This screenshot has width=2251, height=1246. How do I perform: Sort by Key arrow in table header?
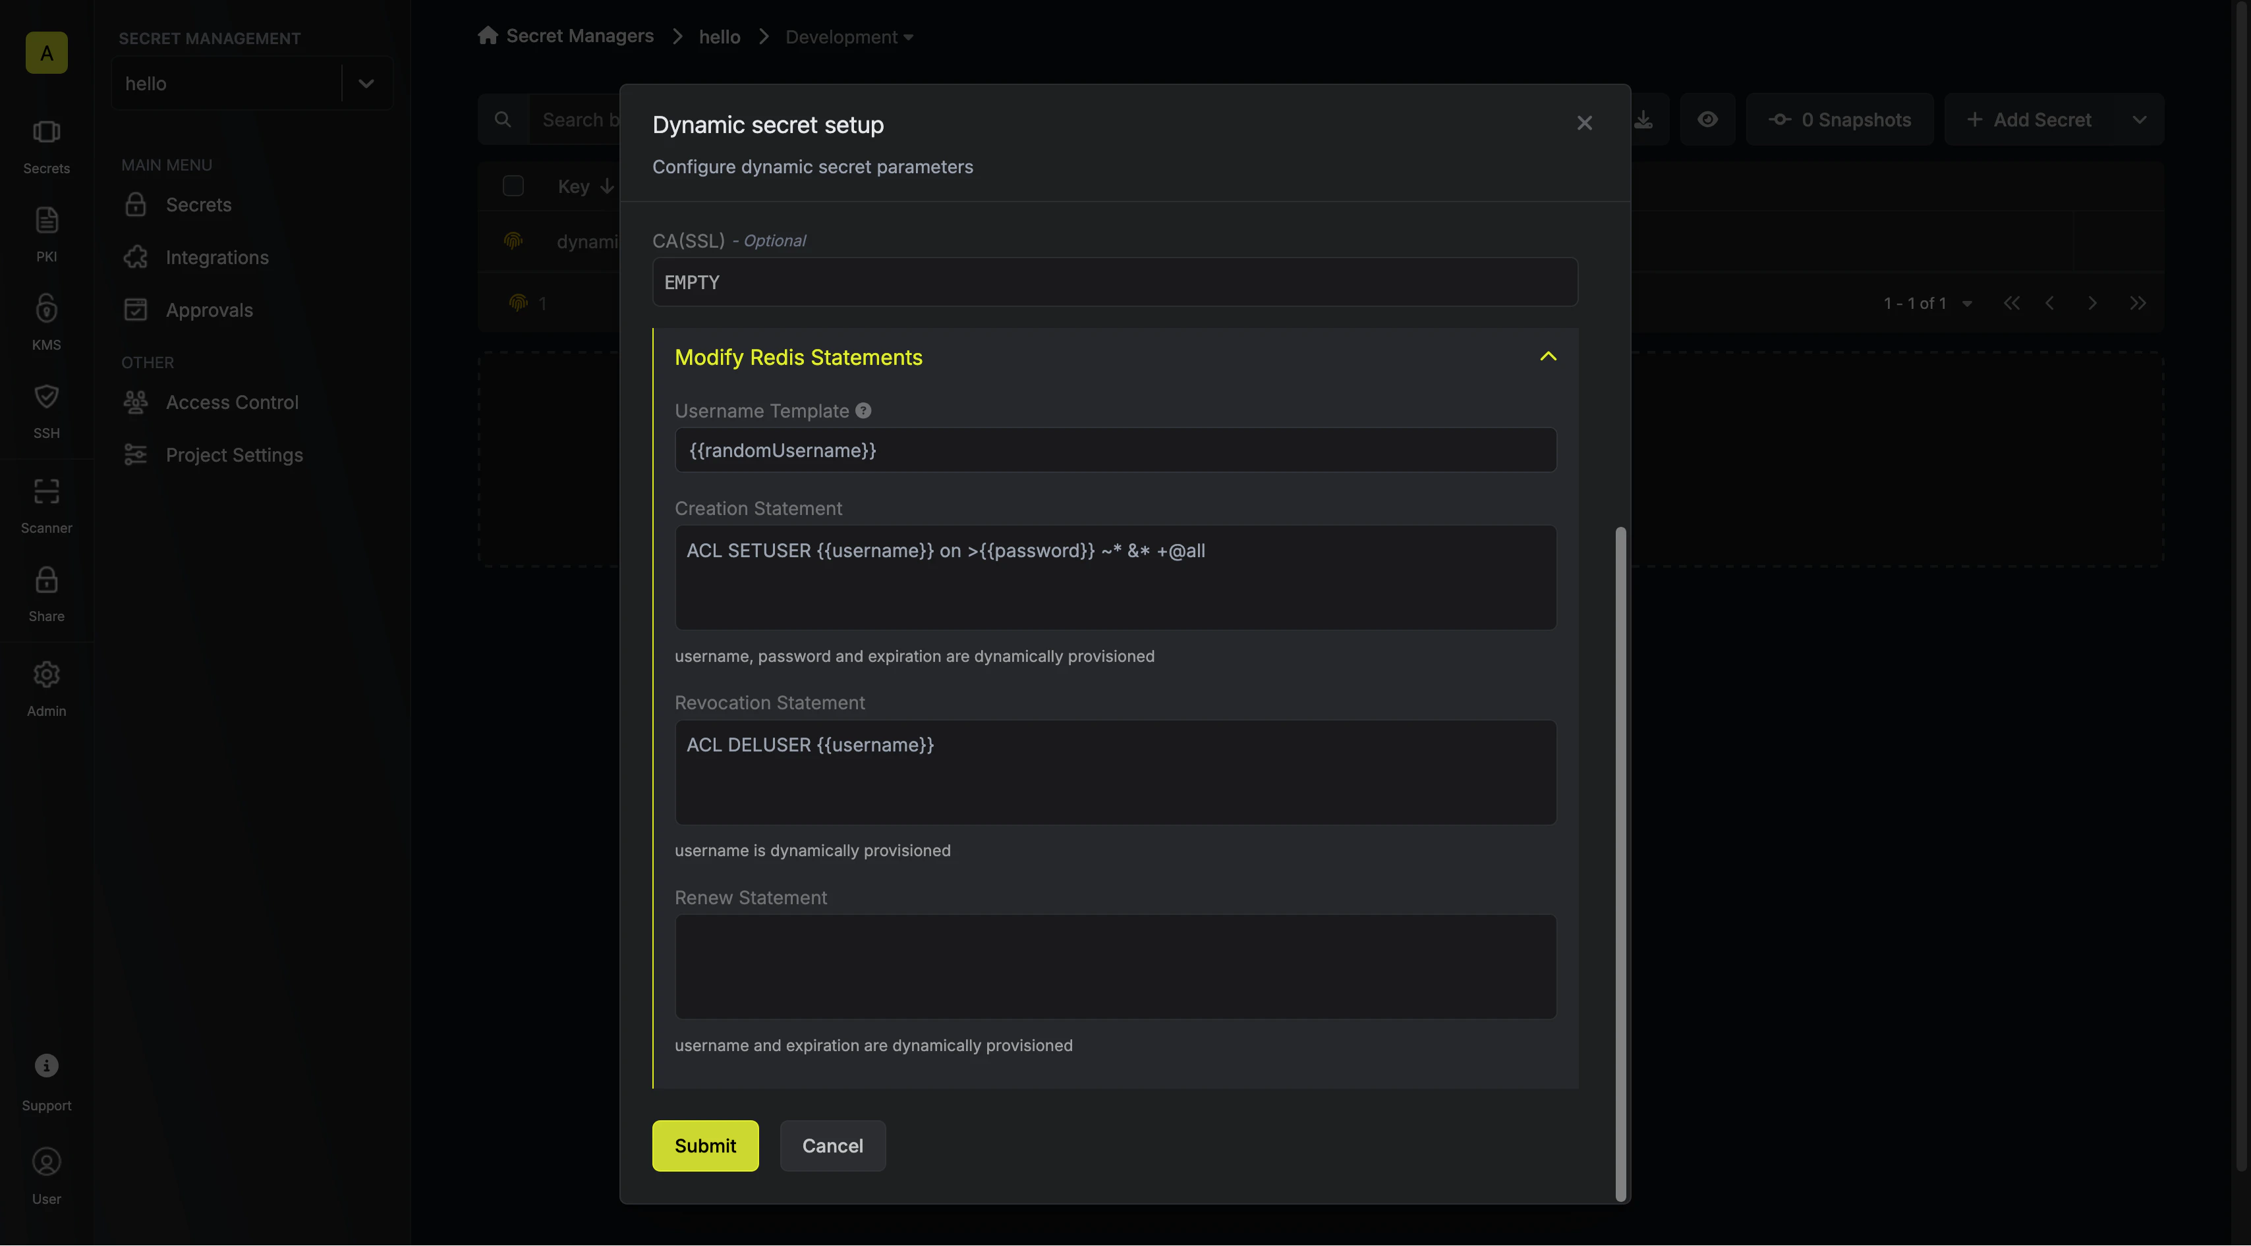(x=606, y=186)
